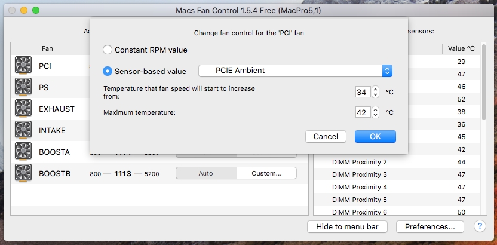Open help with the question mark icon
Screen dimensions: 497x245
tap(480, 226)
